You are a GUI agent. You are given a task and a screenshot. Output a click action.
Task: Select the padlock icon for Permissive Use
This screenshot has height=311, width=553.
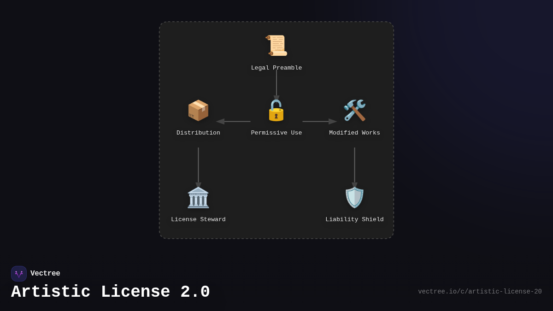coord(276,110)
